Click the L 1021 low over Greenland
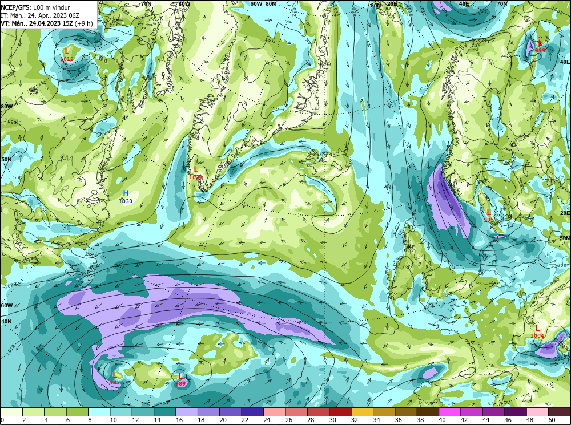 (195, 173)
